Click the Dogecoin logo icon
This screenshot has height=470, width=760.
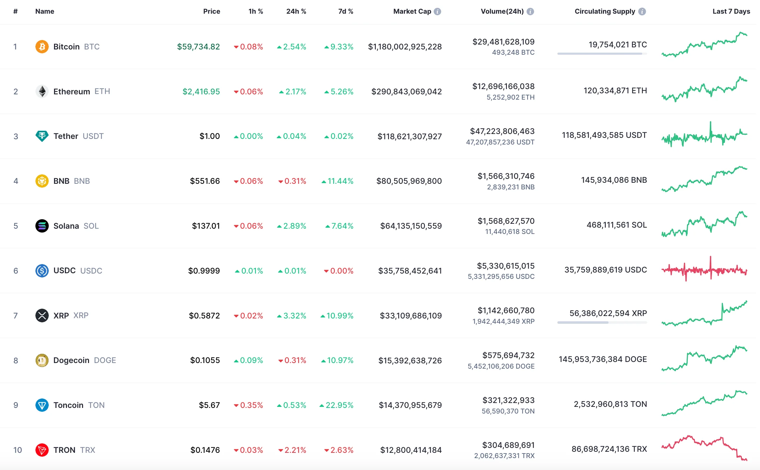[42, 360]
